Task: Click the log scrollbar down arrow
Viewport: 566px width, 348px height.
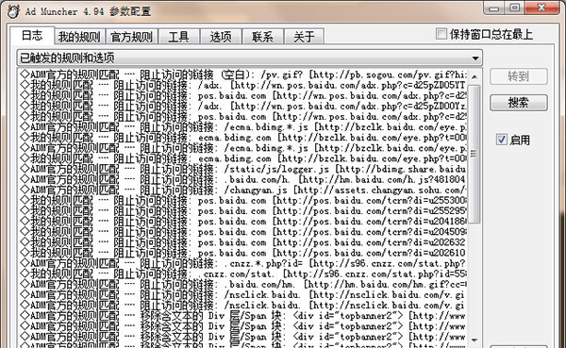Action: pyautogui.click(x=474, y=340)
